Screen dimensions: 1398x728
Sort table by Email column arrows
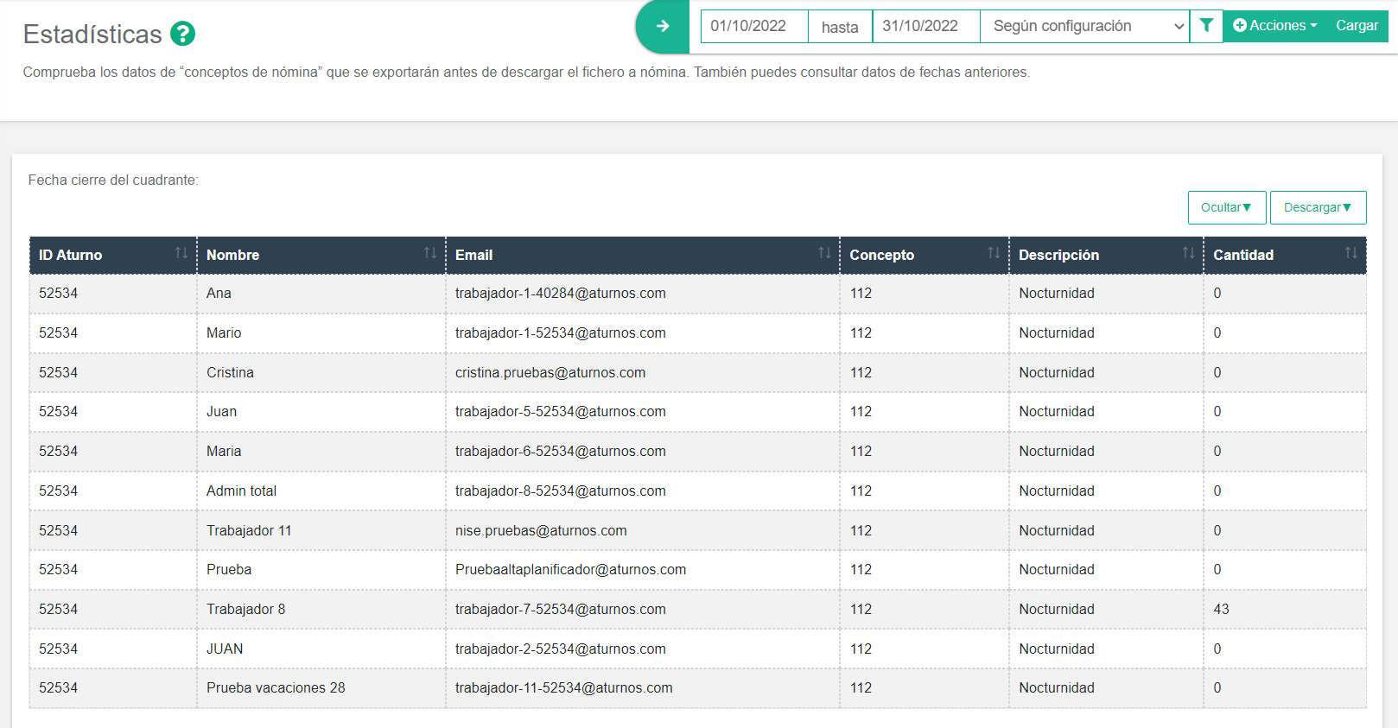823,253
